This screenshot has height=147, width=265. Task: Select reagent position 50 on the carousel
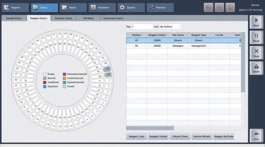point(108,75)
